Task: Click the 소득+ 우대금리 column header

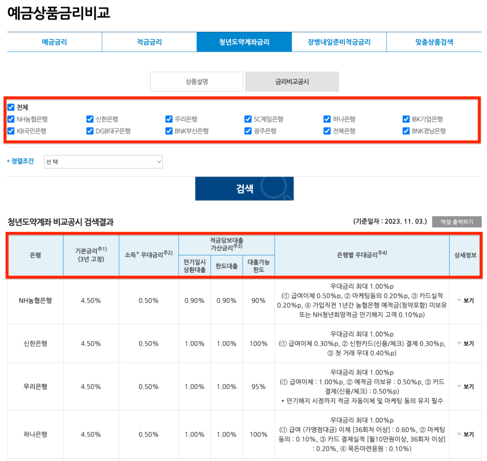Action: (x=148, y=255)
